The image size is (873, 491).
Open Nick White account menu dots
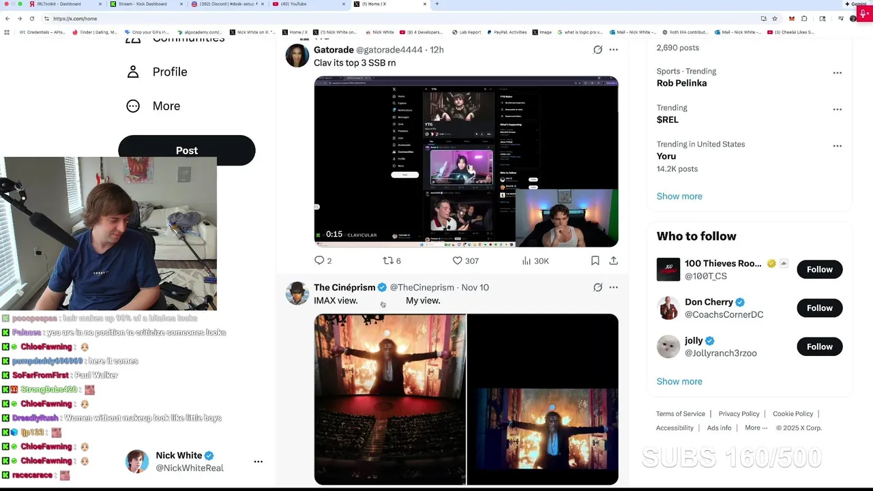click(x=258, y=462)
